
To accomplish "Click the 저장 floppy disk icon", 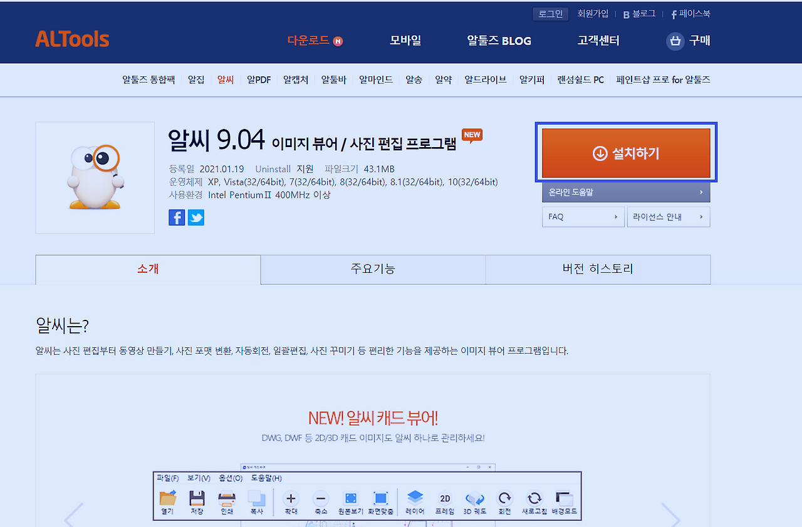I will (x=197, y=499).
